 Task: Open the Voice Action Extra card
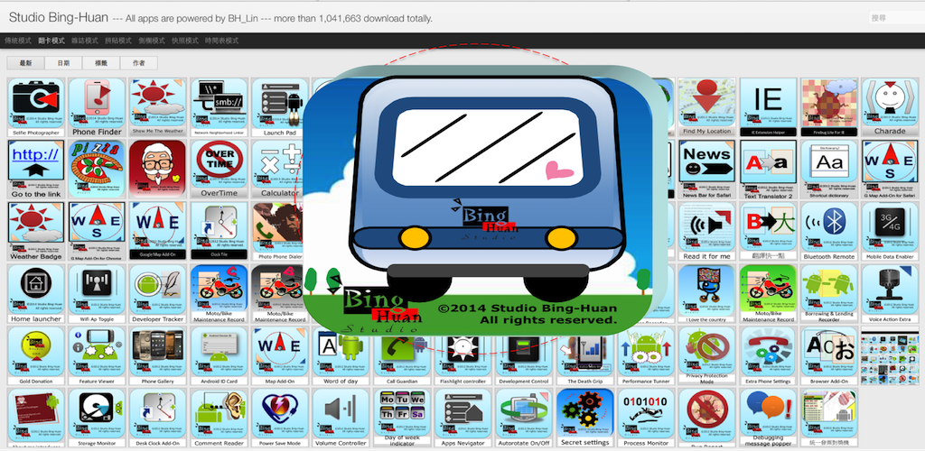[x=890, y=293]
